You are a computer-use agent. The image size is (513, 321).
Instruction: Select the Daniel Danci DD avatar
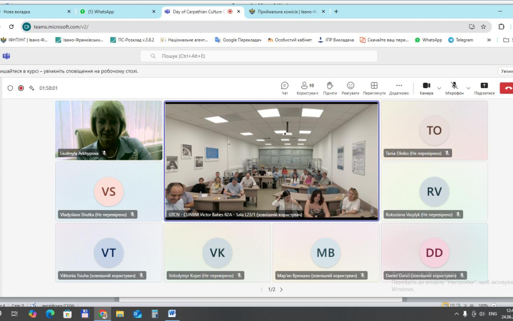point(434,252)
